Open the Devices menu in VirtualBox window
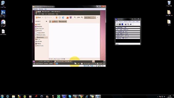This screenshot has height=98, width=174. (x=41, y=9)
